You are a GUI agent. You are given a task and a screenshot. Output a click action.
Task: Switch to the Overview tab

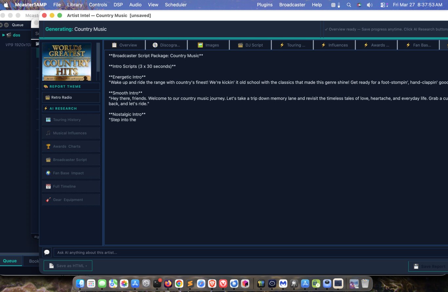click(x=124, y=45)
